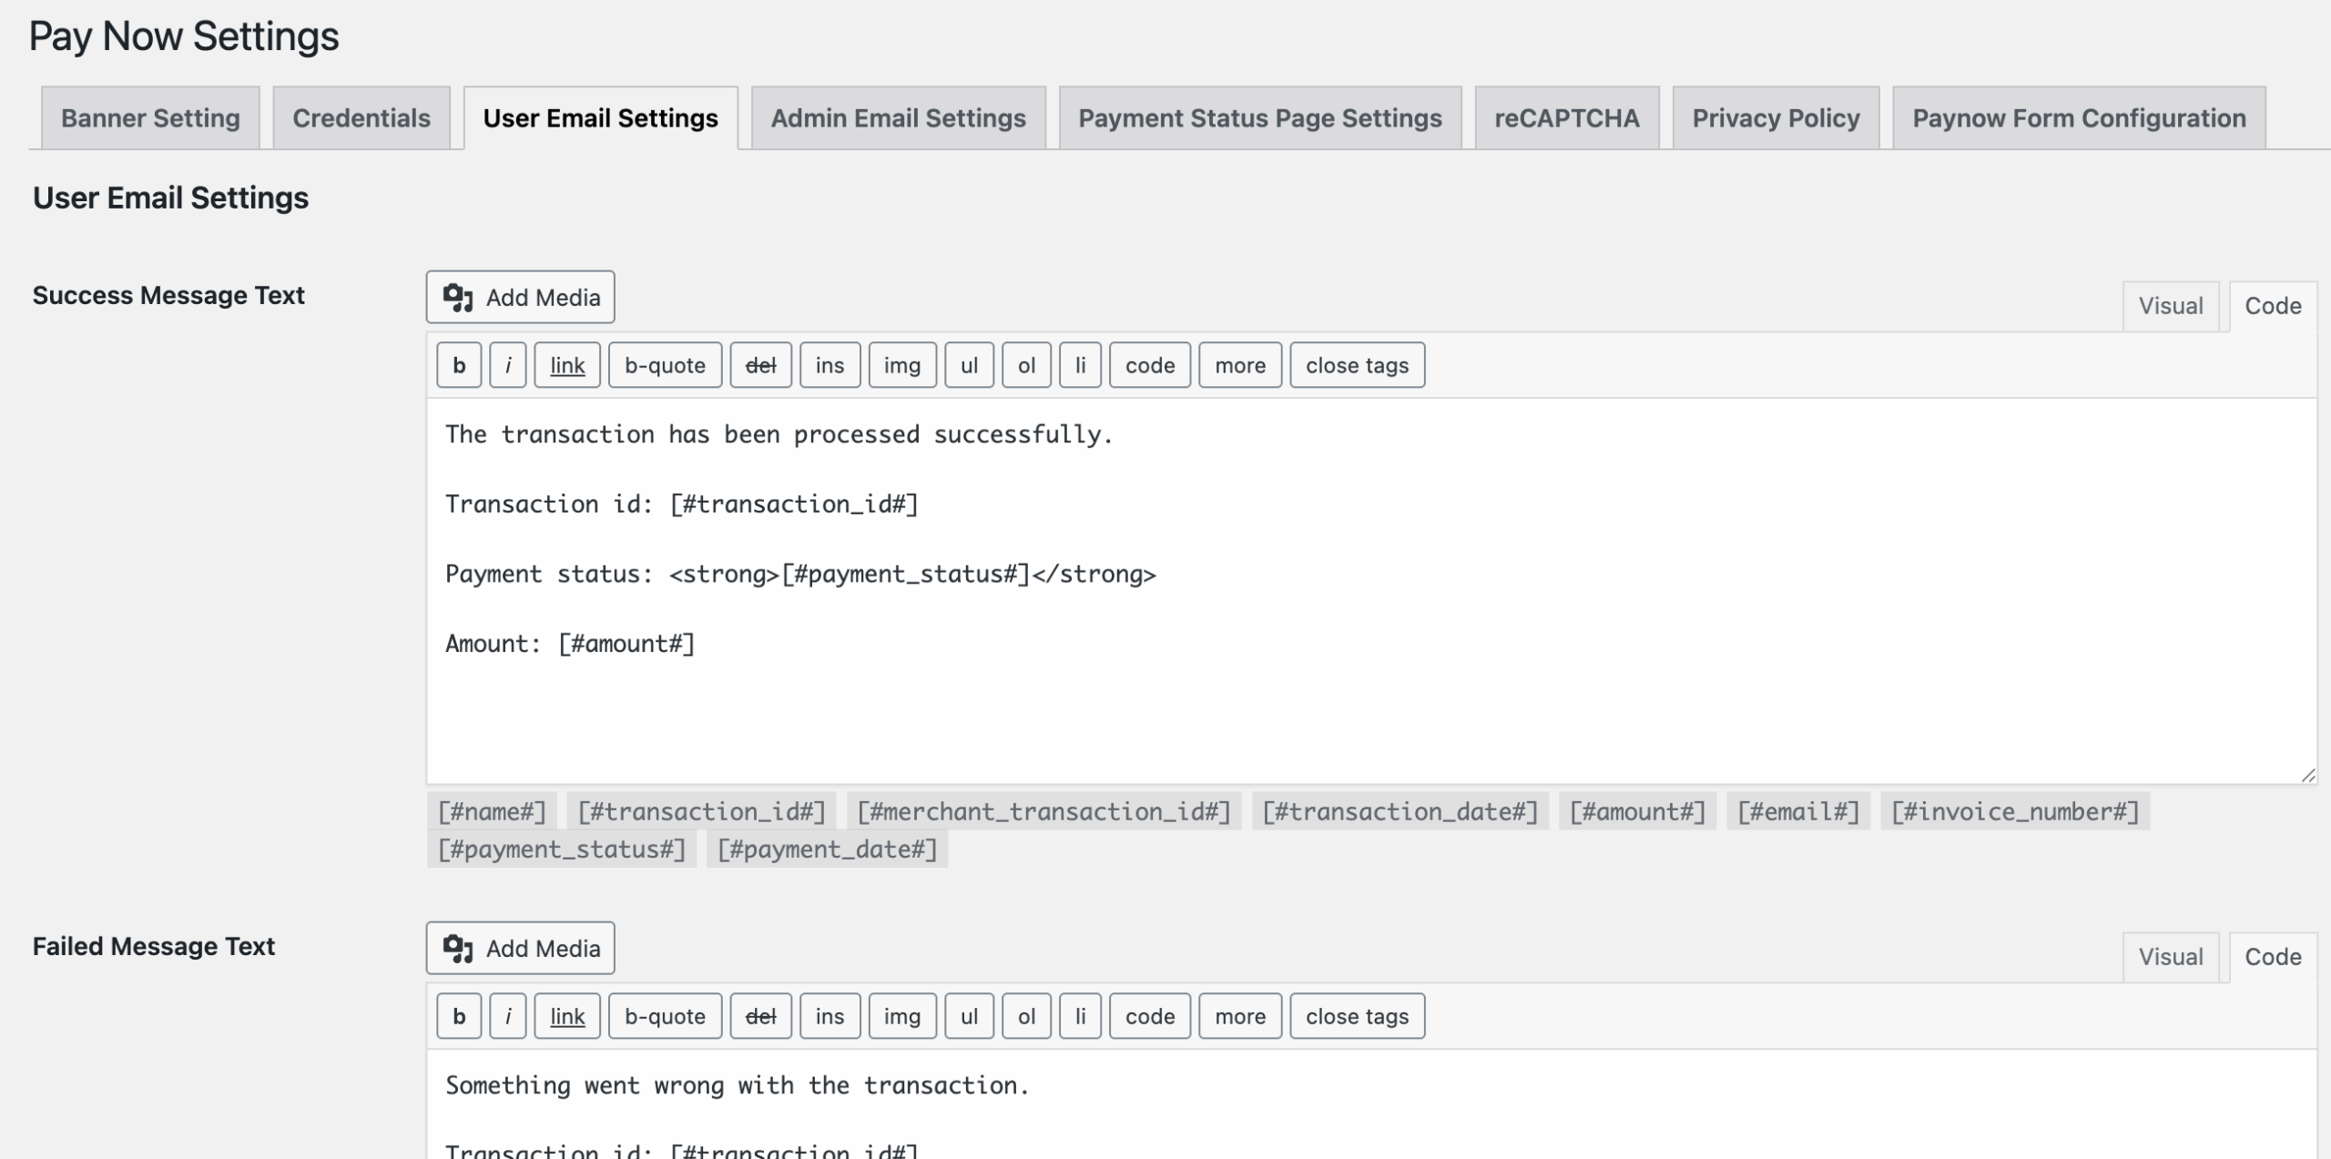Viewport: 2331px width, 1159px height.
Task: Insert [#merchant_transaction_id#] placeholder tag
Action: click(1043, 811)
